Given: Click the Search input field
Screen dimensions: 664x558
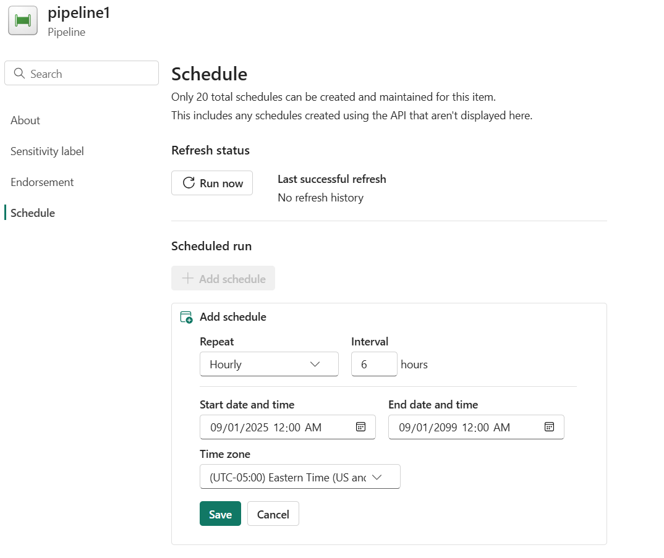Looking at the screenshot, I should (90, 74).
